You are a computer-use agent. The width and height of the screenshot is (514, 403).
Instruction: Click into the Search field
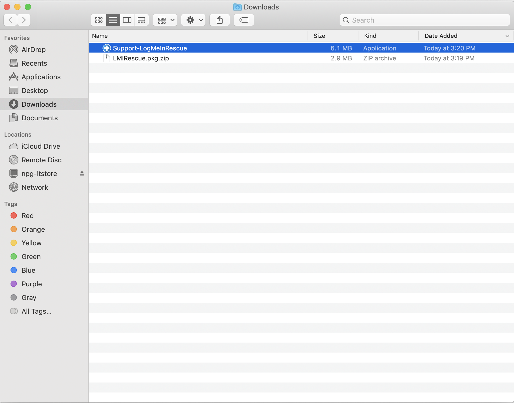tap(425, 20)
